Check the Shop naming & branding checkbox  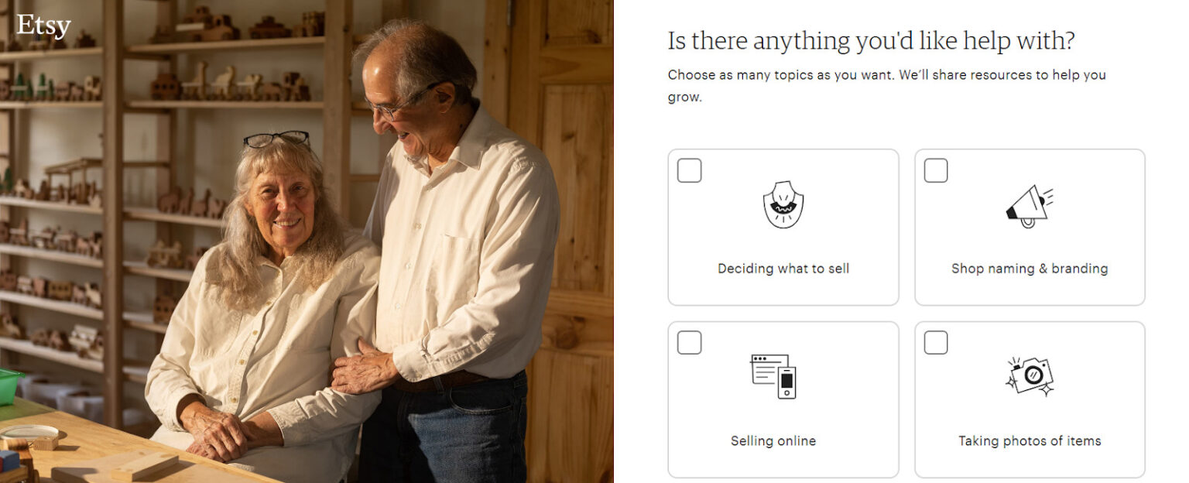pos(935,170)
